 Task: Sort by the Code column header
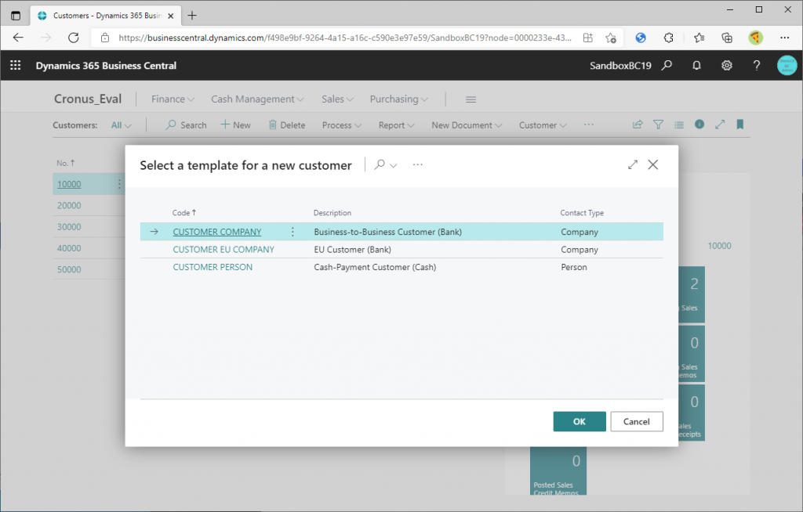(x=184, y=213)
